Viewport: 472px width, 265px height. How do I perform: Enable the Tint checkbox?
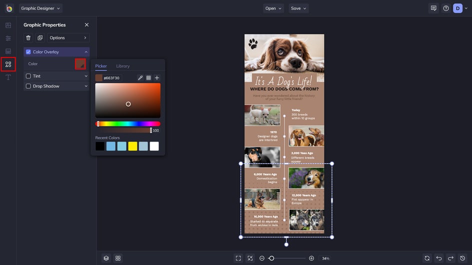coord(28,76)
